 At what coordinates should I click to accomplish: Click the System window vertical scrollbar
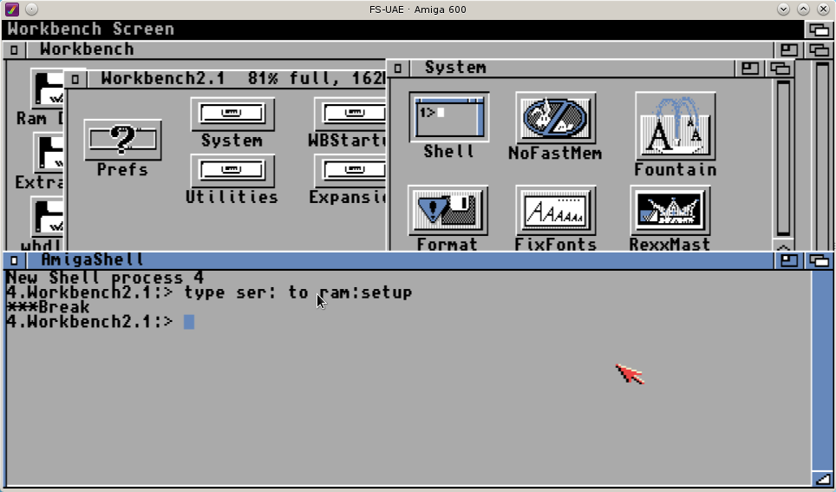pos(783,158)
